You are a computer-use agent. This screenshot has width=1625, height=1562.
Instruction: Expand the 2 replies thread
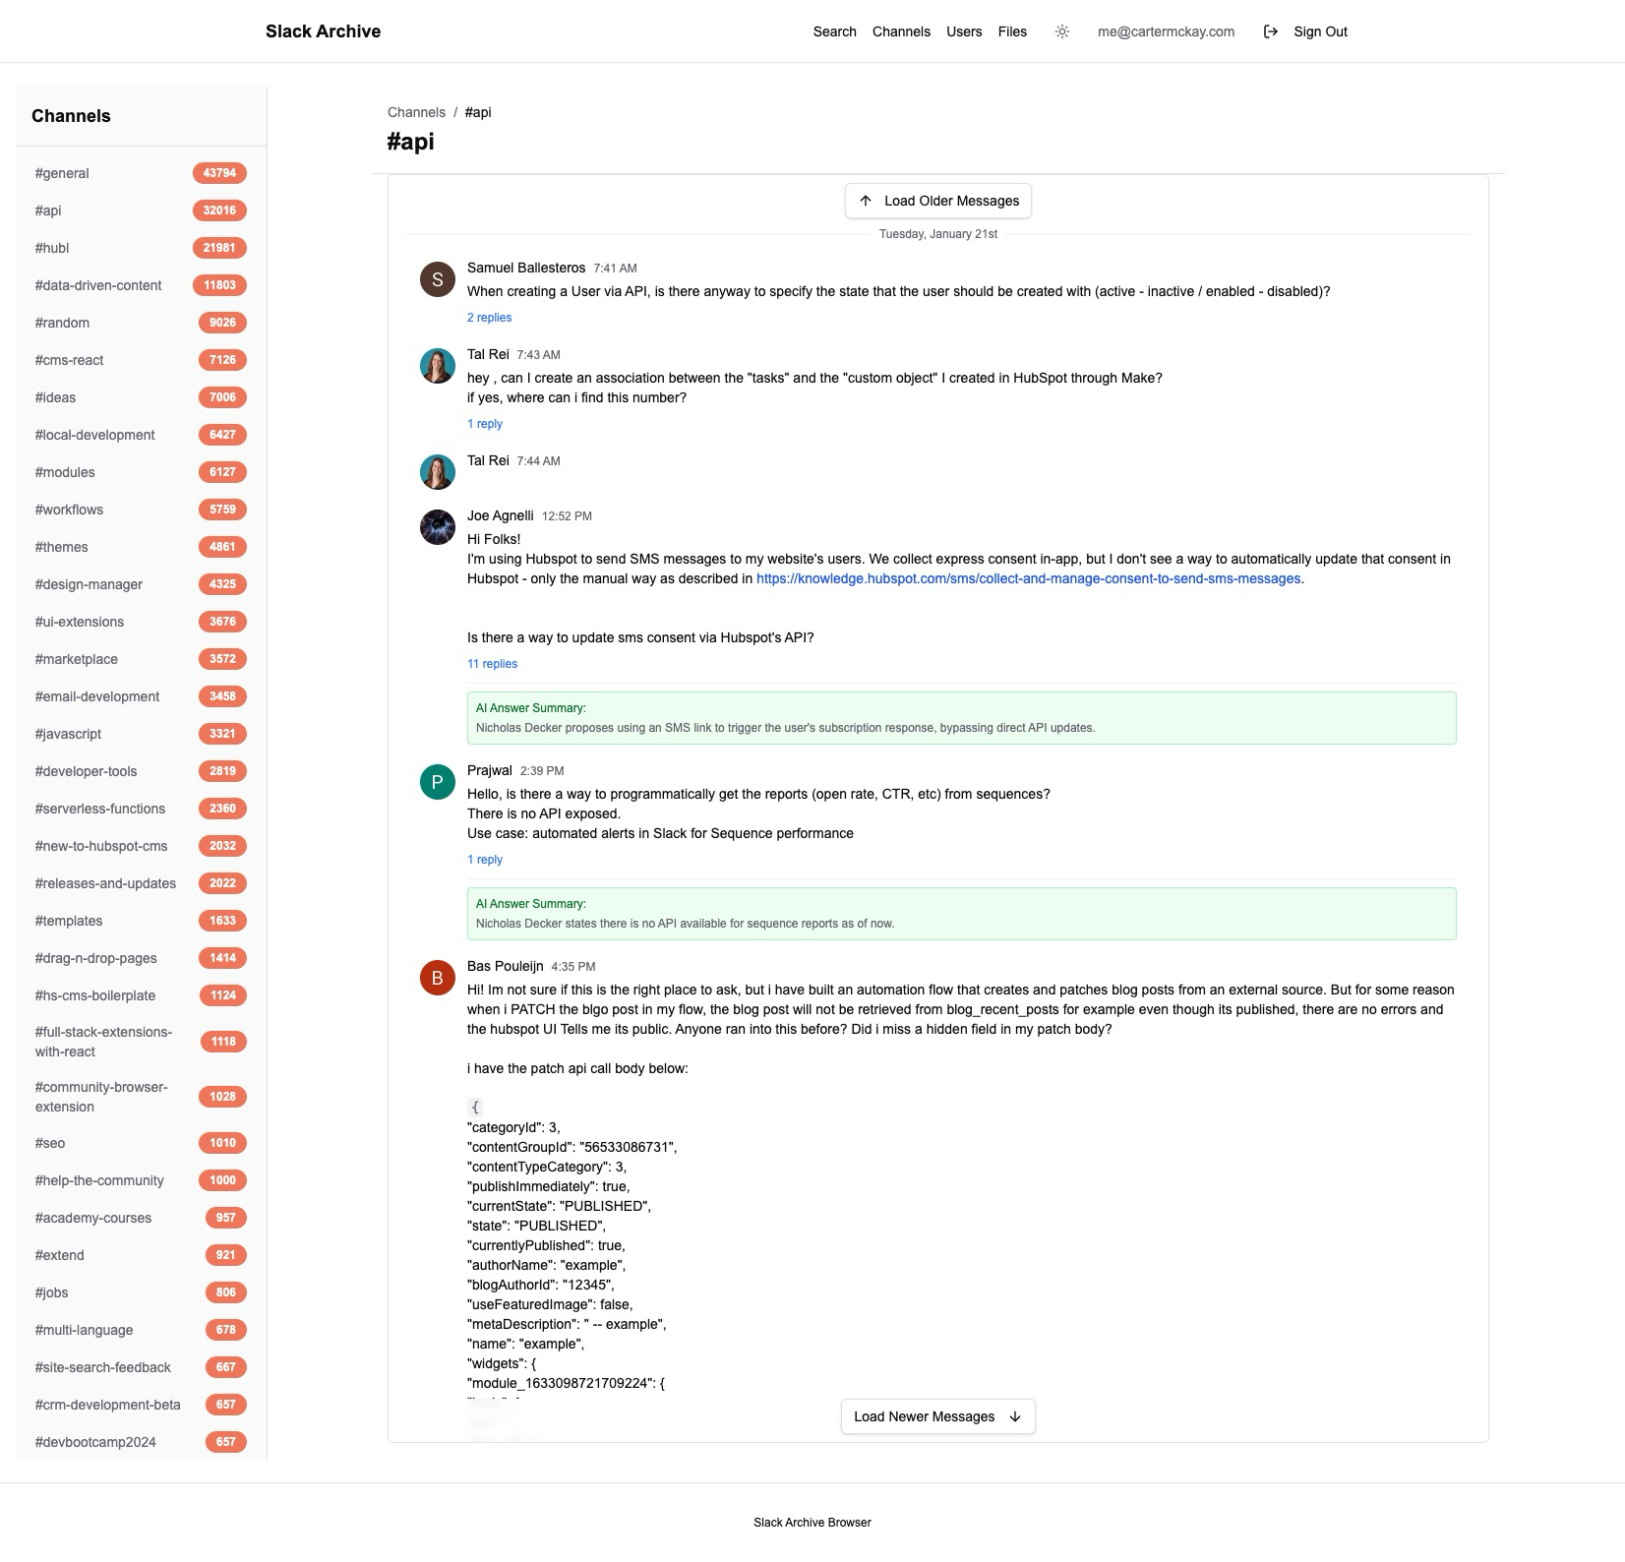click(489, 318)
